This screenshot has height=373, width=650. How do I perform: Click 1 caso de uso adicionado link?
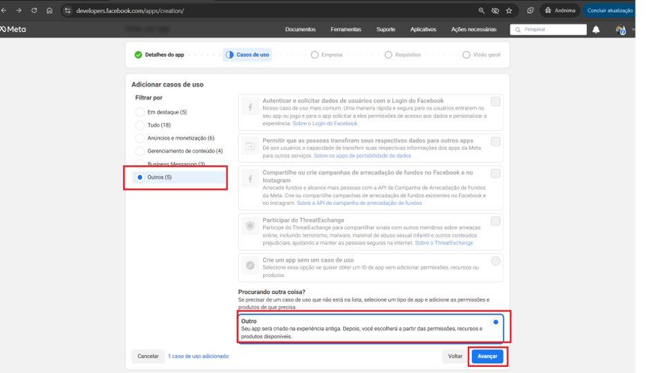click(198, 356)
